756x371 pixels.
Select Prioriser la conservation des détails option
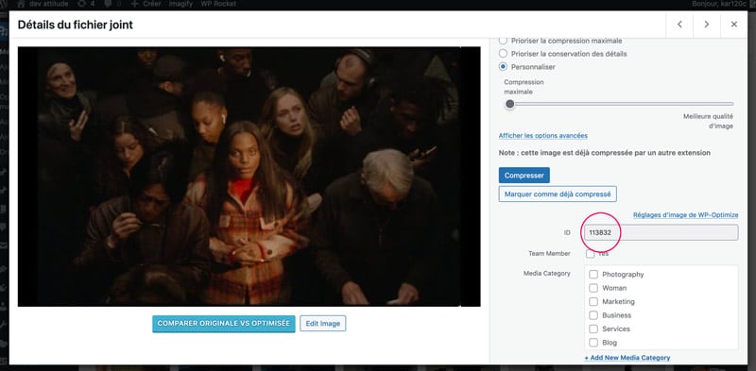coord(503,54)
